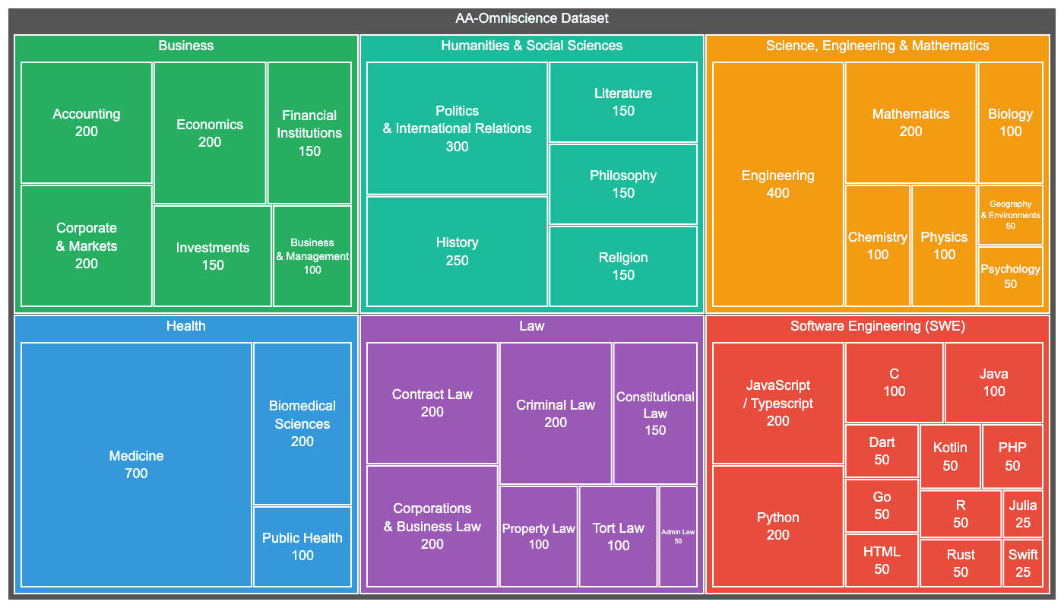Viewport: 1064px width, 608px height.
Task: Select the Public Health tile
Action: coord(302,546)
